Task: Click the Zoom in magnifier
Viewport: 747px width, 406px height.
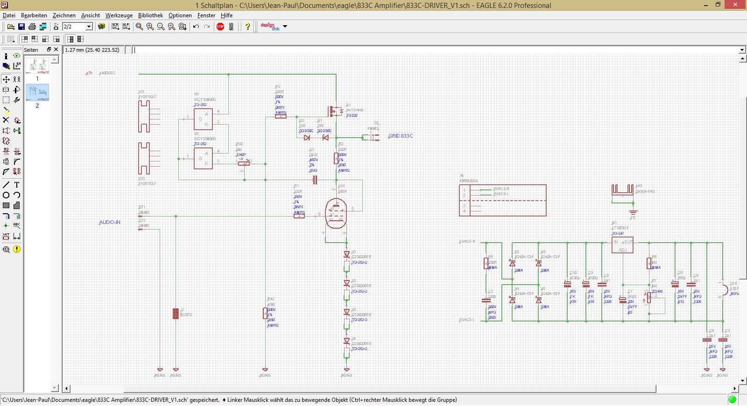Action: click(x=150, y=27)
